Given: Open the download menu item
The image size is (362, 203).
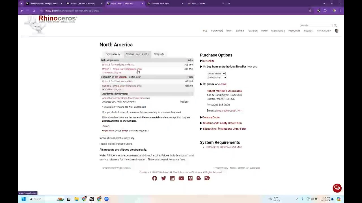Looking at the screenshot, I should coord(217,30).
